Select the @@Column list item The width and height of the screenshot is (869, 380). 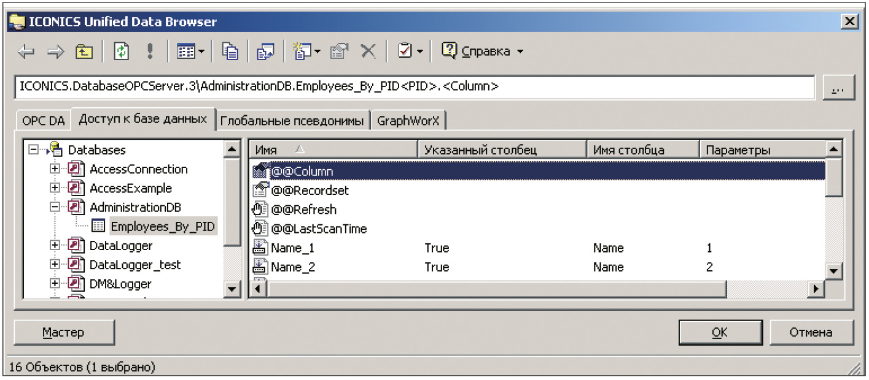[x=537, y=171]
